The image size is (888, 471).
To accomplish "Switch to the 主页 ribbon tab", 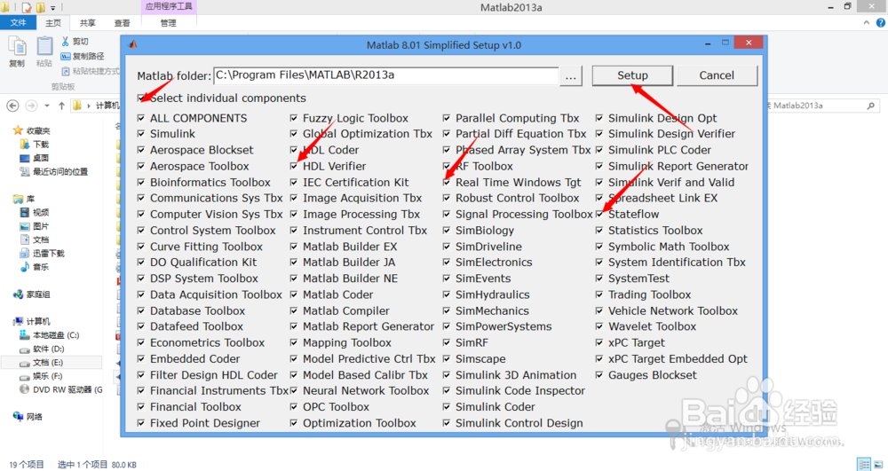I will 53,22.
